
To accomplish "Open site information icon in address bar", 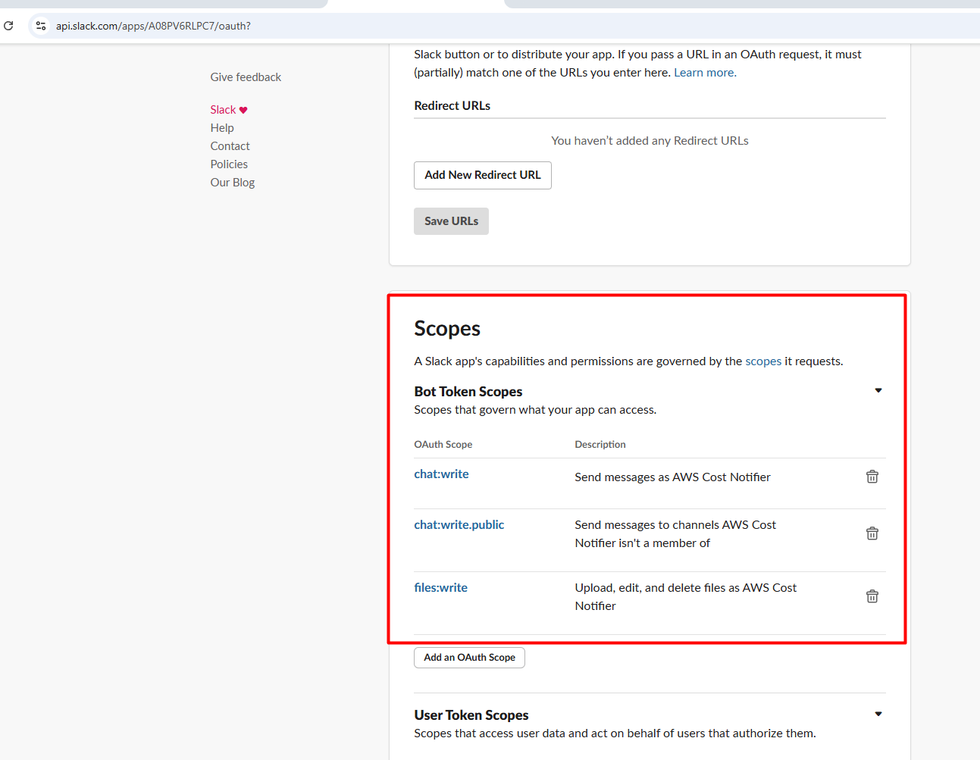I will click(41, 26).
